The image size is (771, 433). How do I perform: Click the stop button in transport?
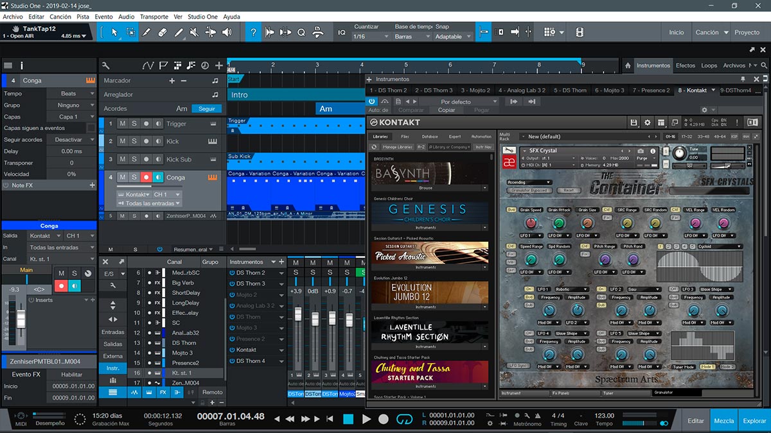(x=348, y=419)
